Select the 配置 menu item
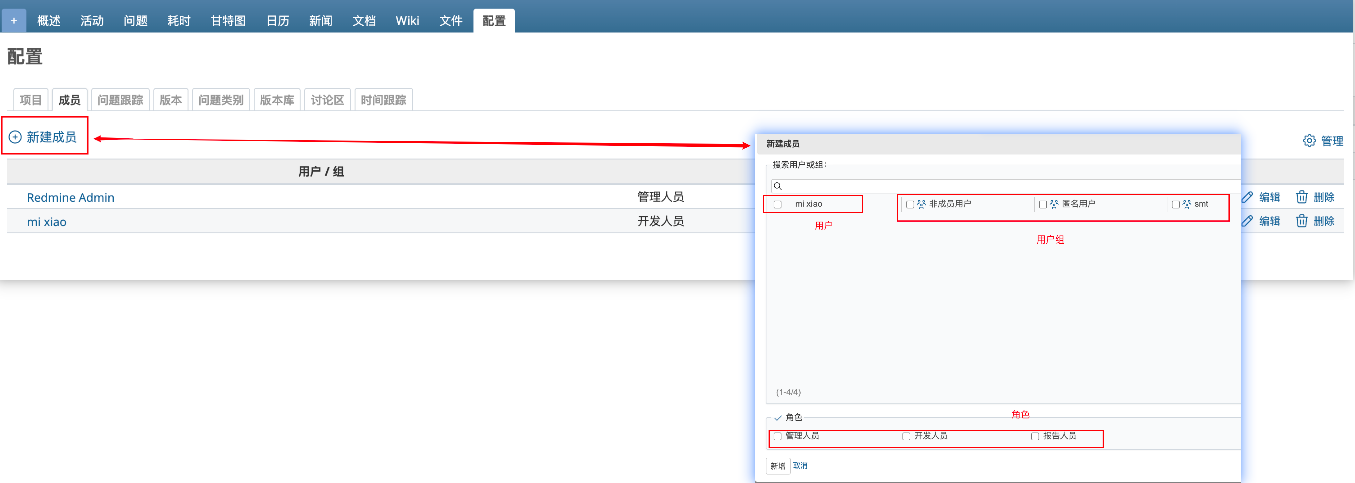The image size is (1355, 483). pyautogui.click(x=494, y=21)
